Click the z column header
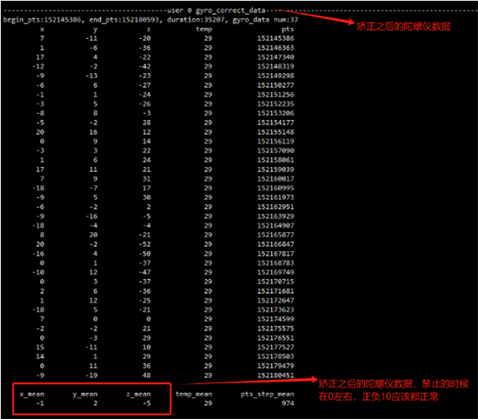 click(x=149, y=30)
